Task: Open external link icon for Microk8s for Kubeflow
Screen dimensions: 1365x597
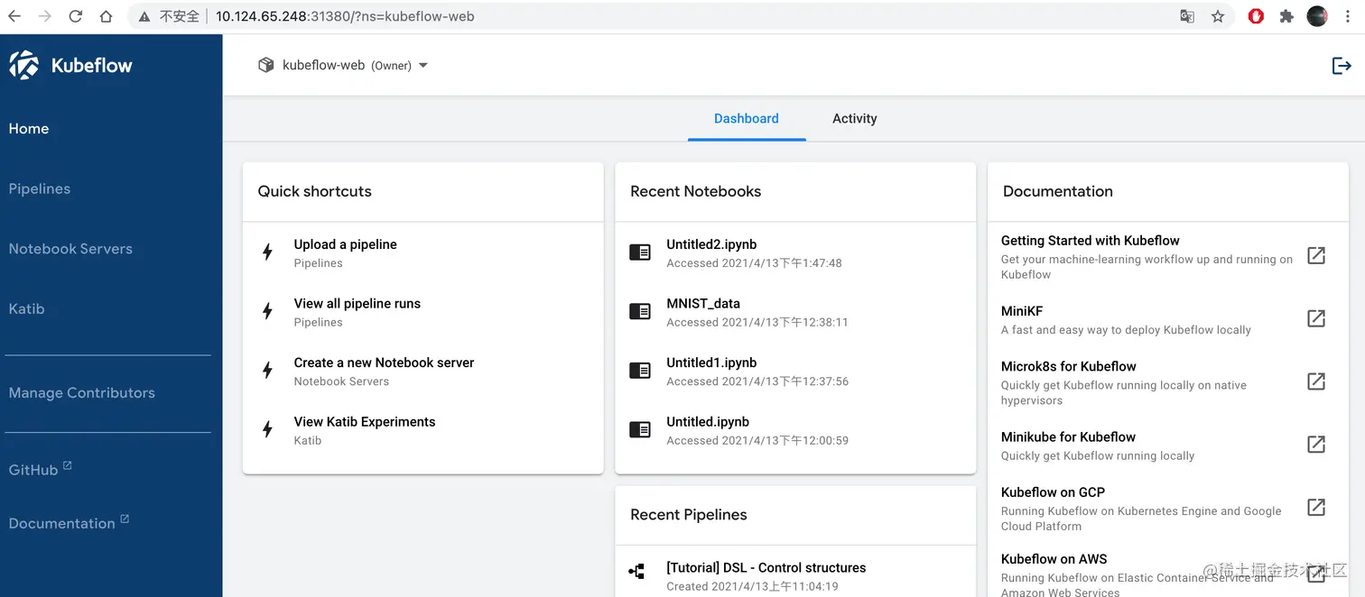Action: click(1316, 381)
